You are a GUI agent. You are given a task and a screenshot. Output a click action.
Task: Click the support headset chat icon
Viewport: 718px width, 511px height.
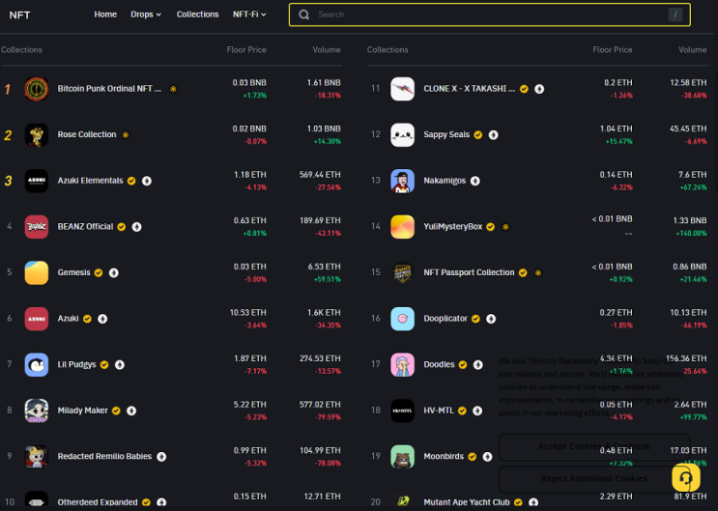[x=685, y=477]
